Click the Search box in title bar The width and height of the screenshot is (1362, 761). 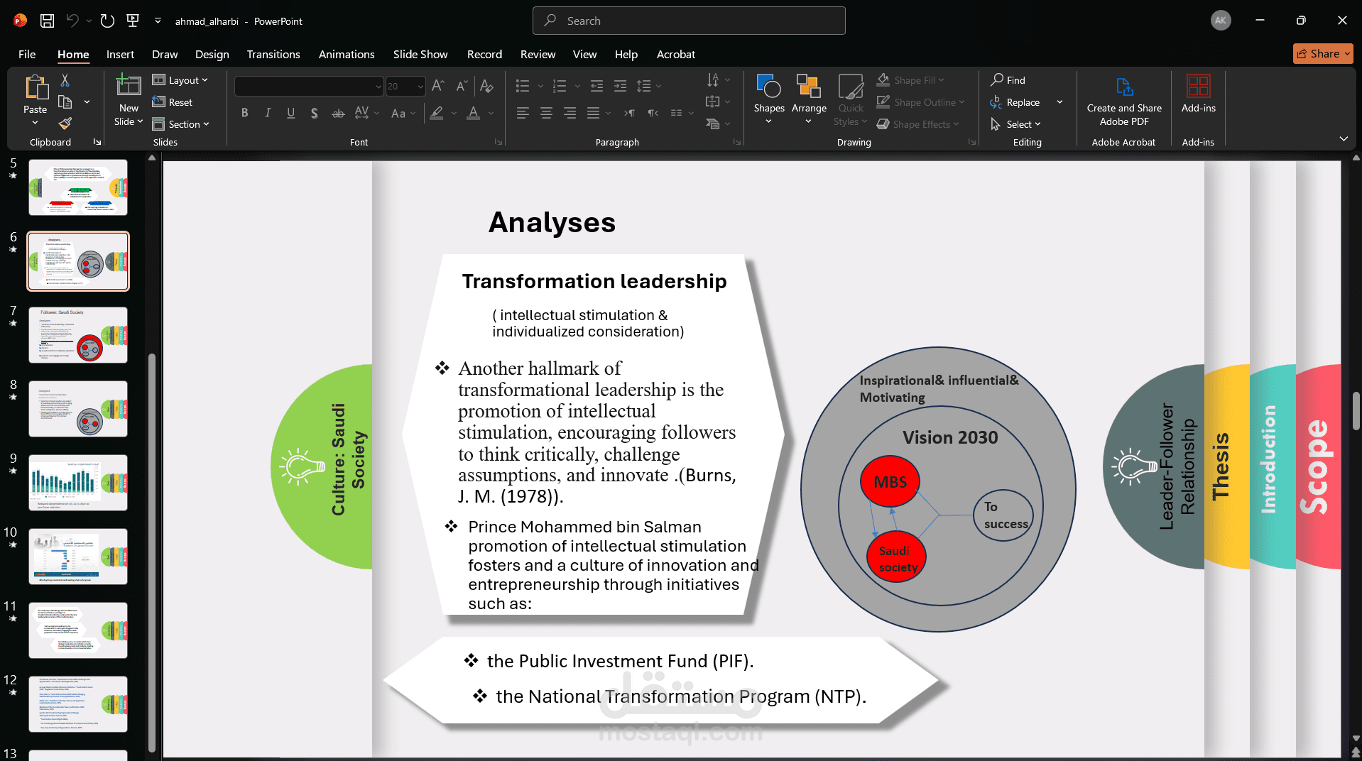pos(689,21)
